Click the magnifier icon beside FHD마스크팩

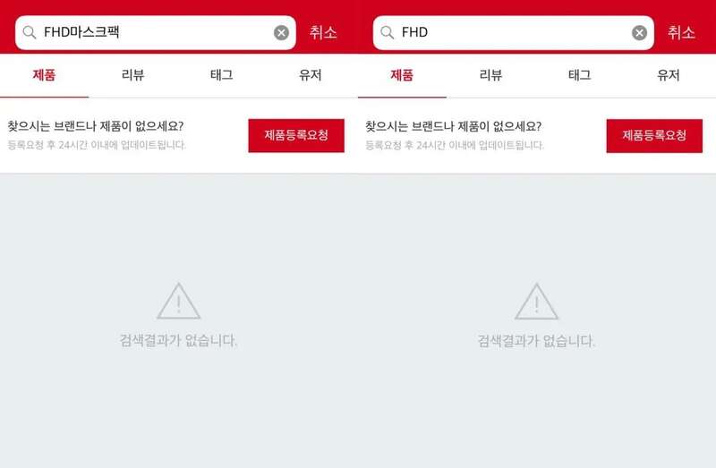point(30,32)
